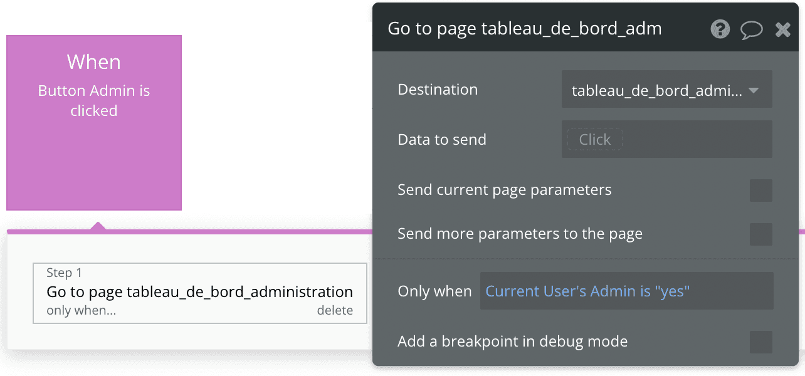Click the delete link on Step 1
The image size is (805, 376).
(x=335, y=310)
